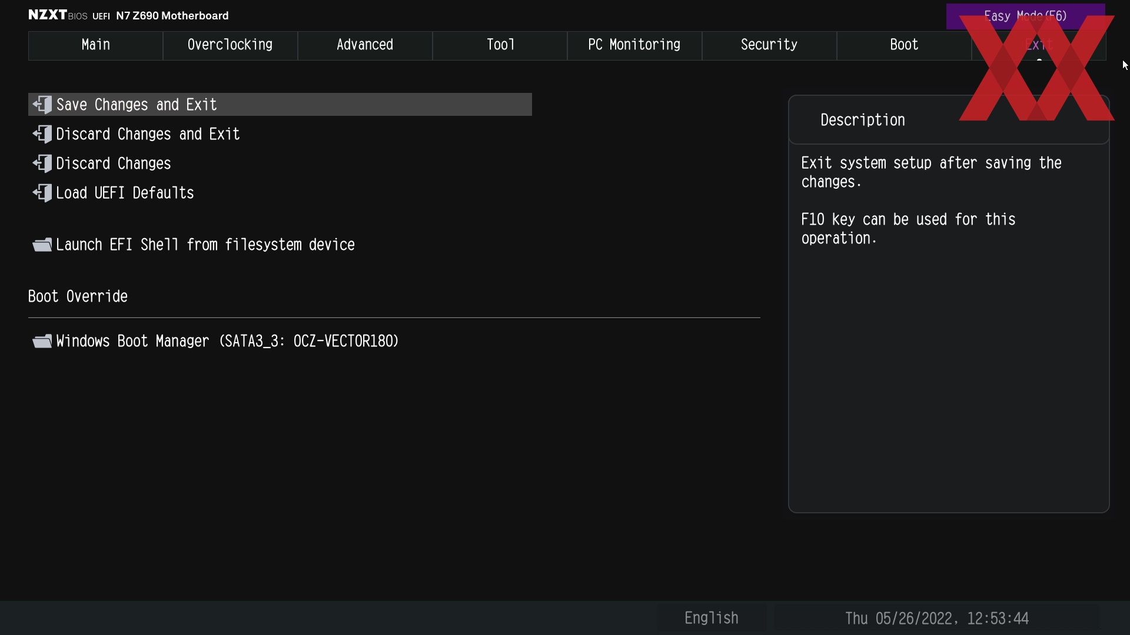The height and width of the screenshot is (635, 1130).
Task: Click the date and time display
Action: pyautogui.click(x=936, y=619)
